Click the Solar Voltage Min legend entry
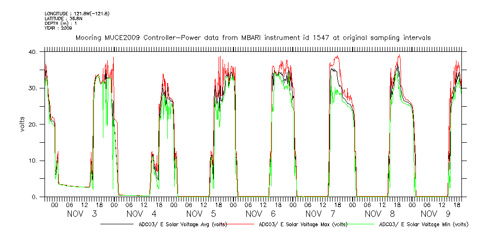Viewport: 499px width, 249px height. 423,224
